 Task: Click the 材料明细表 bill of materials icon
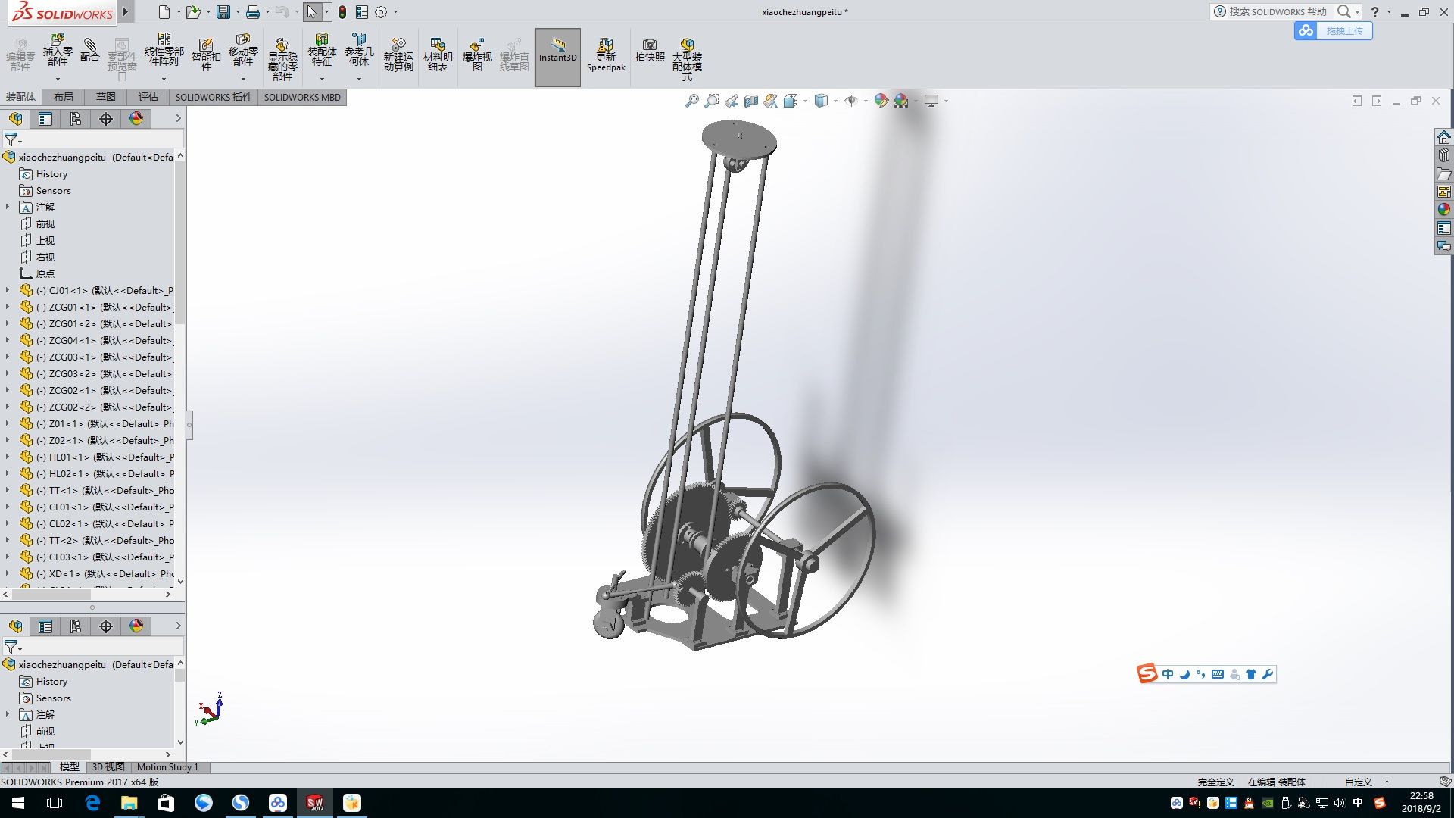click(x=437, y=55)
